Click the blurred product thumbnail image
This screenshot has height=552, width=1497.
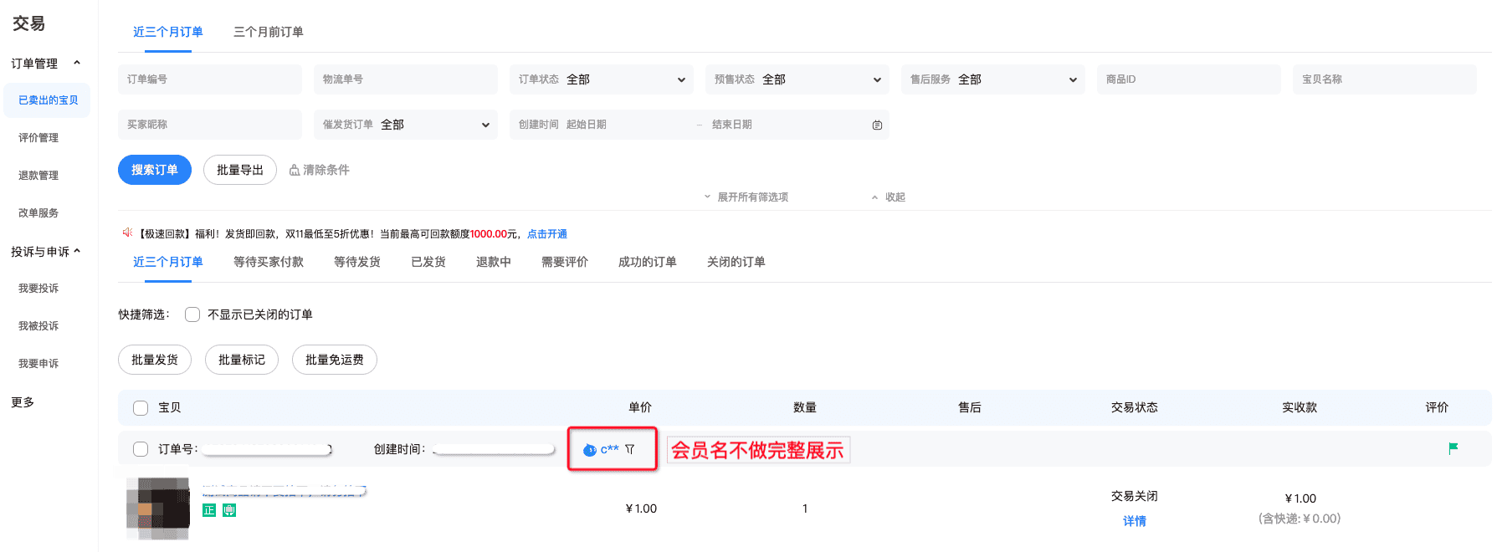158,508
